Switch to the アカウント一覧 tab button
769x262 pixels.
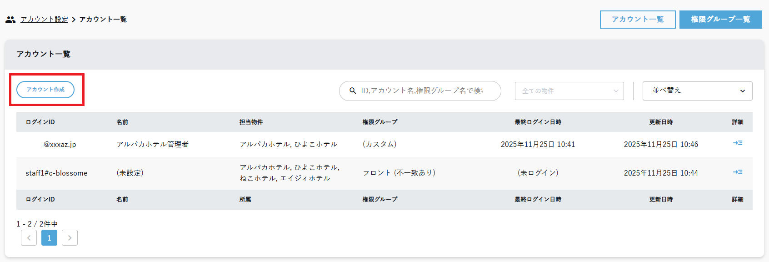pyautogui.click(x=637, y=20)
